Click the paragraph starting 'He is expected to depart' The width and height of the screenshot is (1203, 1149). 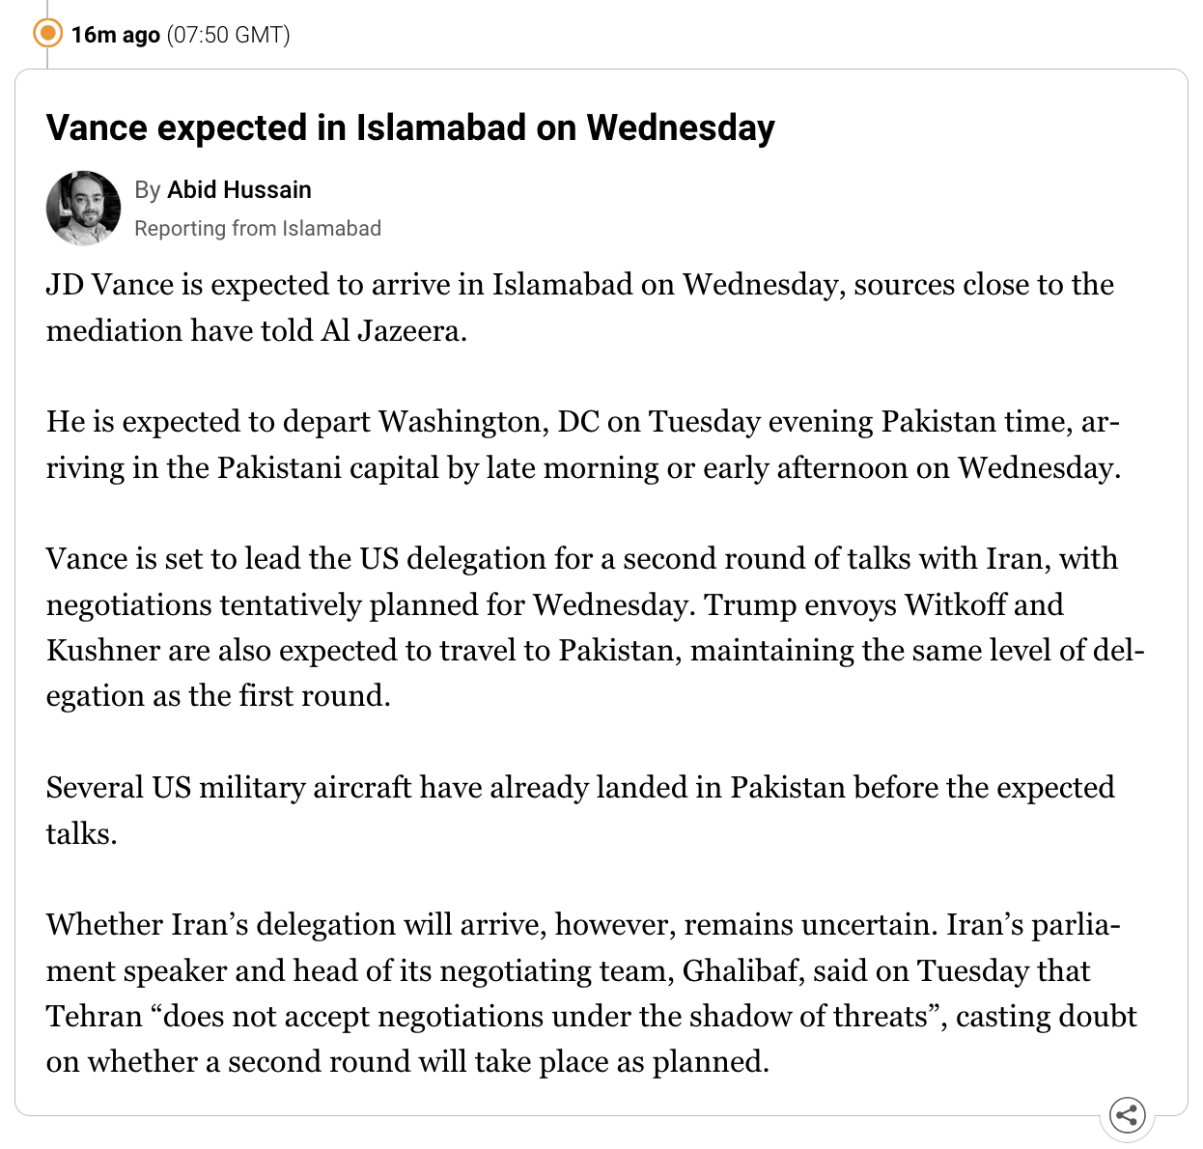tap(584, 445)
